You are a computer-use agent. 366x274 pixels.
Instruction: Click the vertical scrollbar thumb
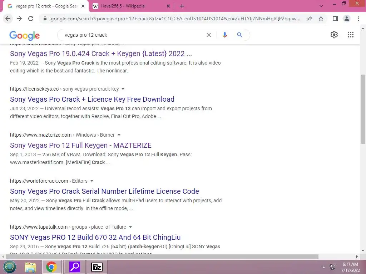363,109
